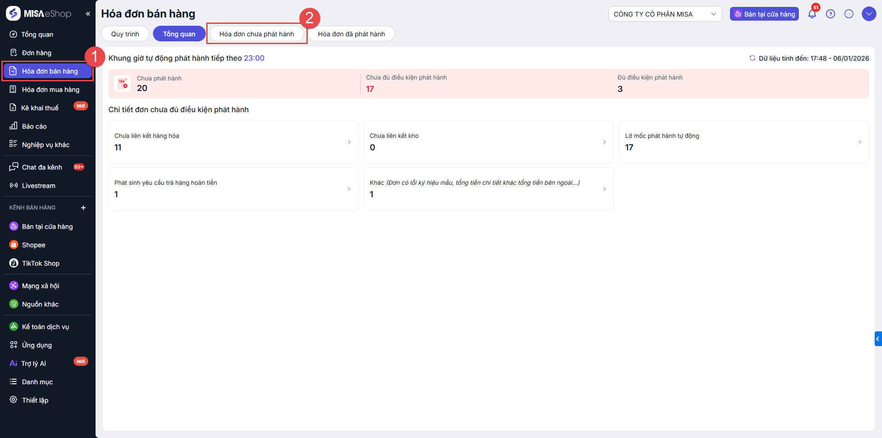
Task: Click the more options ellipsis icon
Action: coord(848,14)
